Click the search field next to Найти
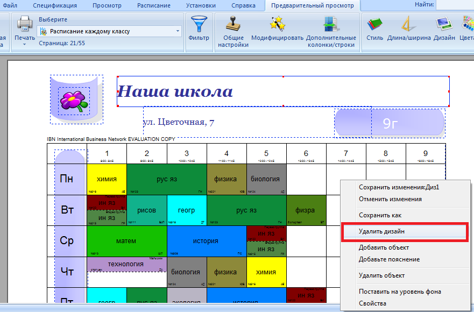Screen dimensions: 474x312 click(455, 5)
